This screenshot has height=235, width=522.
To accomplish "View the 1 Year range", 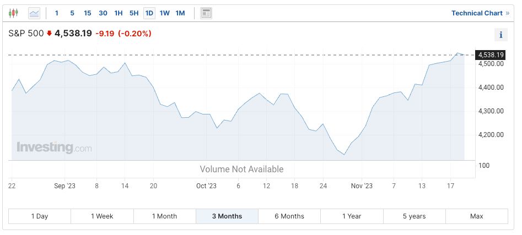I will 352,216.
